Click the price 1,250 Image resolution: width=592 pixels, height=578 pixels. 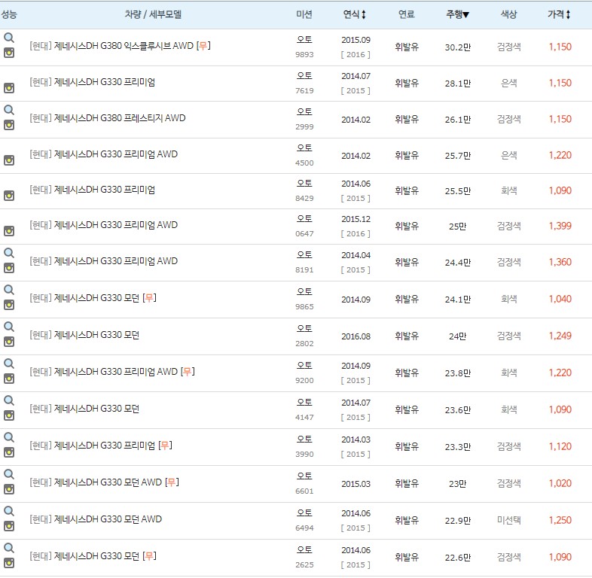click(560, 520)
